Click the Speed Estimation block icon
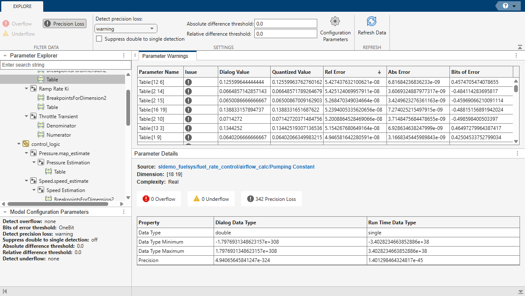525x296 pixels. 41,190
